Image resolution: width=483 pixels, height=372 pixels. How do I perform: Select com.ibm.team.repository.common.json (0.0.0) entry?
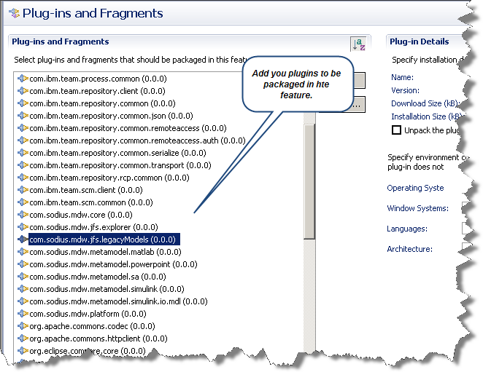tap(111, 116)
